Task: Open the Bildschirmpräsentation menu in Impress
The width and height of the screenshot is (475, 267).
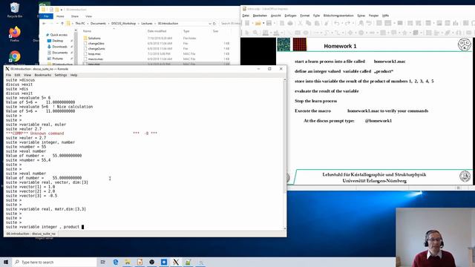Action: [x=338, y=16]
